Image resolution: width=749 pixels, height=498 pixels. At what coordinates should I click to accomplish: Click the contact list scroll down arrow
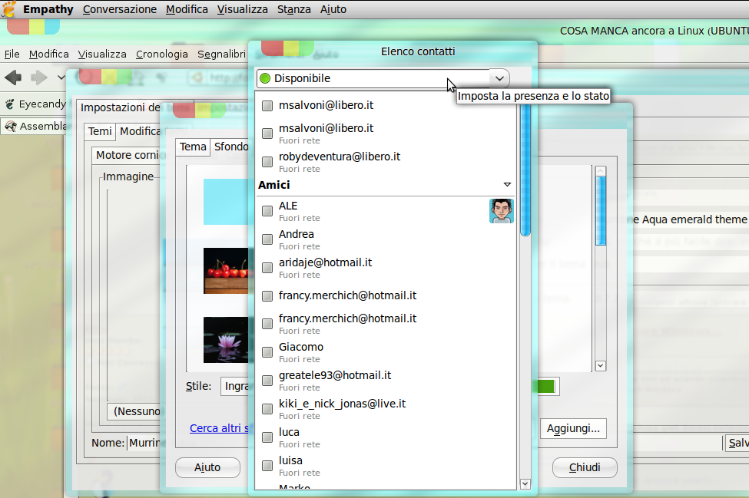tap(525, 483)
